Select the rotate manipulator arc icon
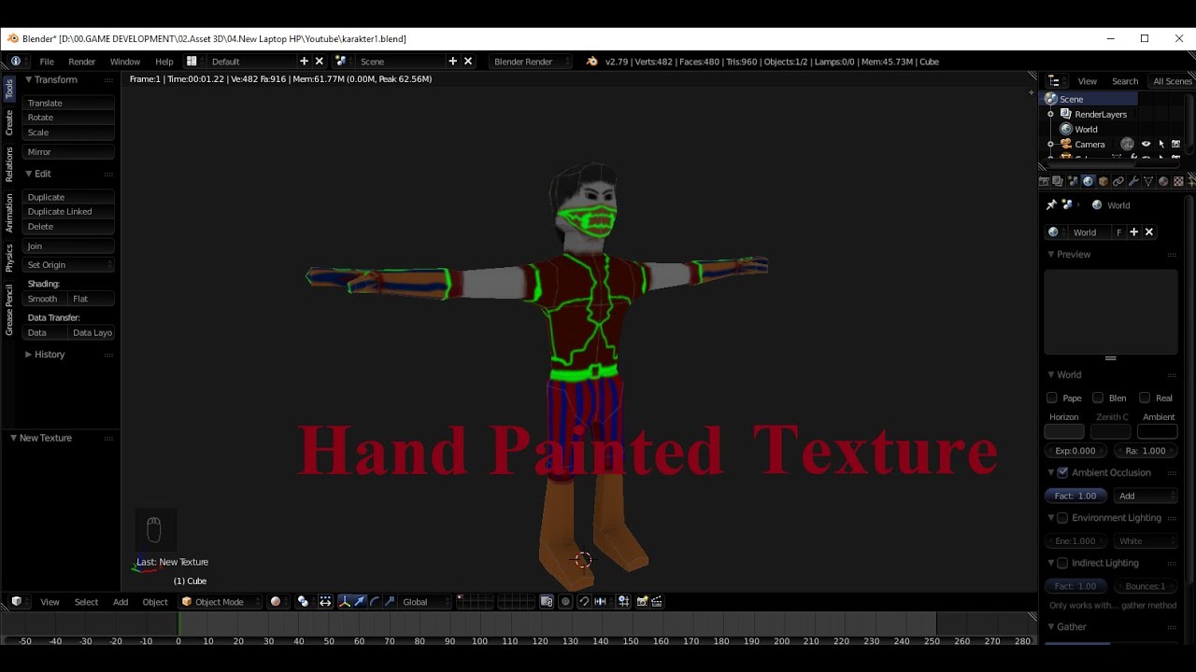Viewport: 1196px width, 672px height. pos(374,602)
